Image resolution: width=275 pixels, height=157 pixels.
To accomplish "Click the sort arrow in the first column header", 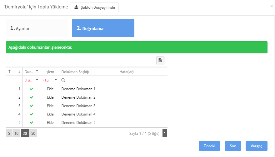I will 9,71.
